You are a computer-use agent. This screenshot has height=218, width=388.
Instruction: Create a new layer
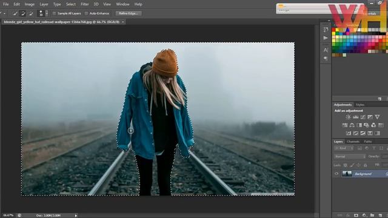pos(380,216)
